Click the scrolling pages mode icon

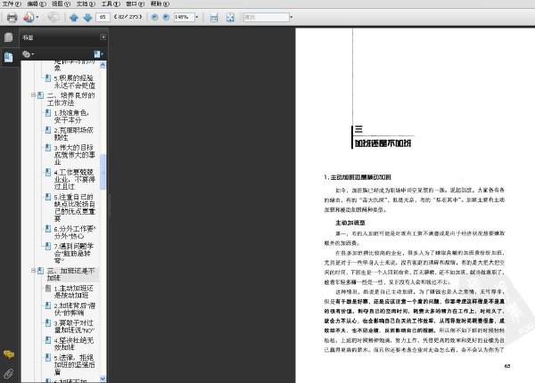coord(214,17)
